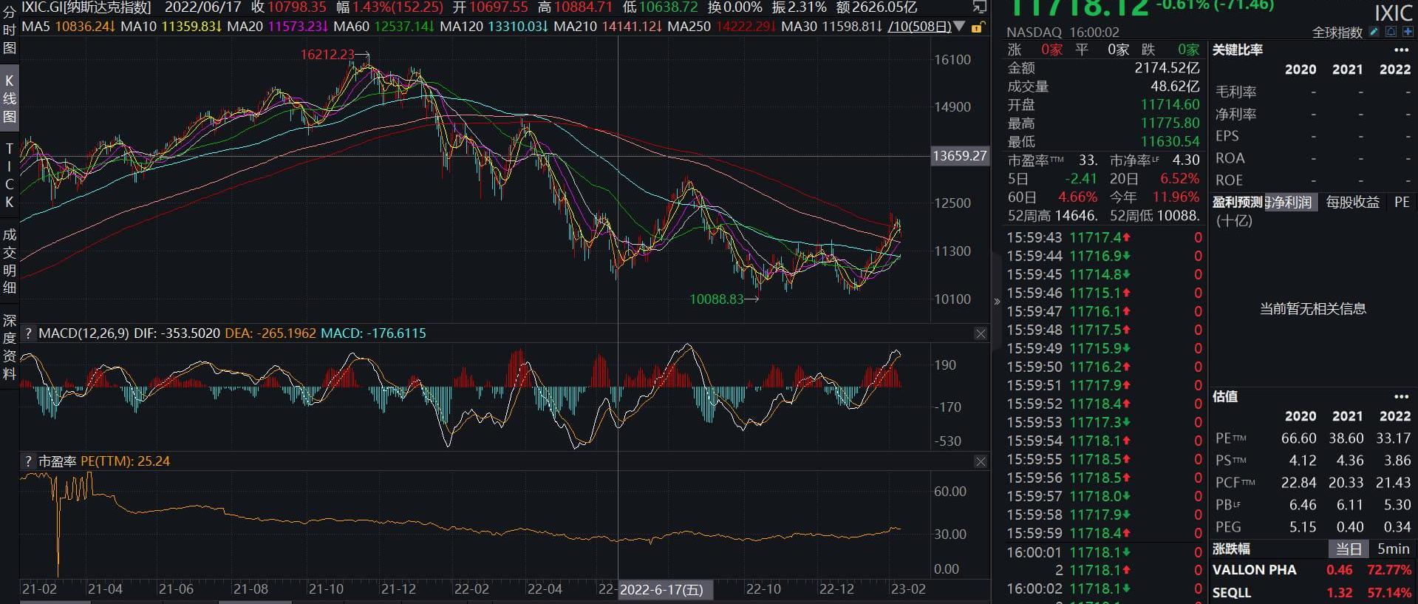Open the MACD indicator help question mark
Image resolution: width=1418 pixels, height=604 pixels.
(28, 333)
